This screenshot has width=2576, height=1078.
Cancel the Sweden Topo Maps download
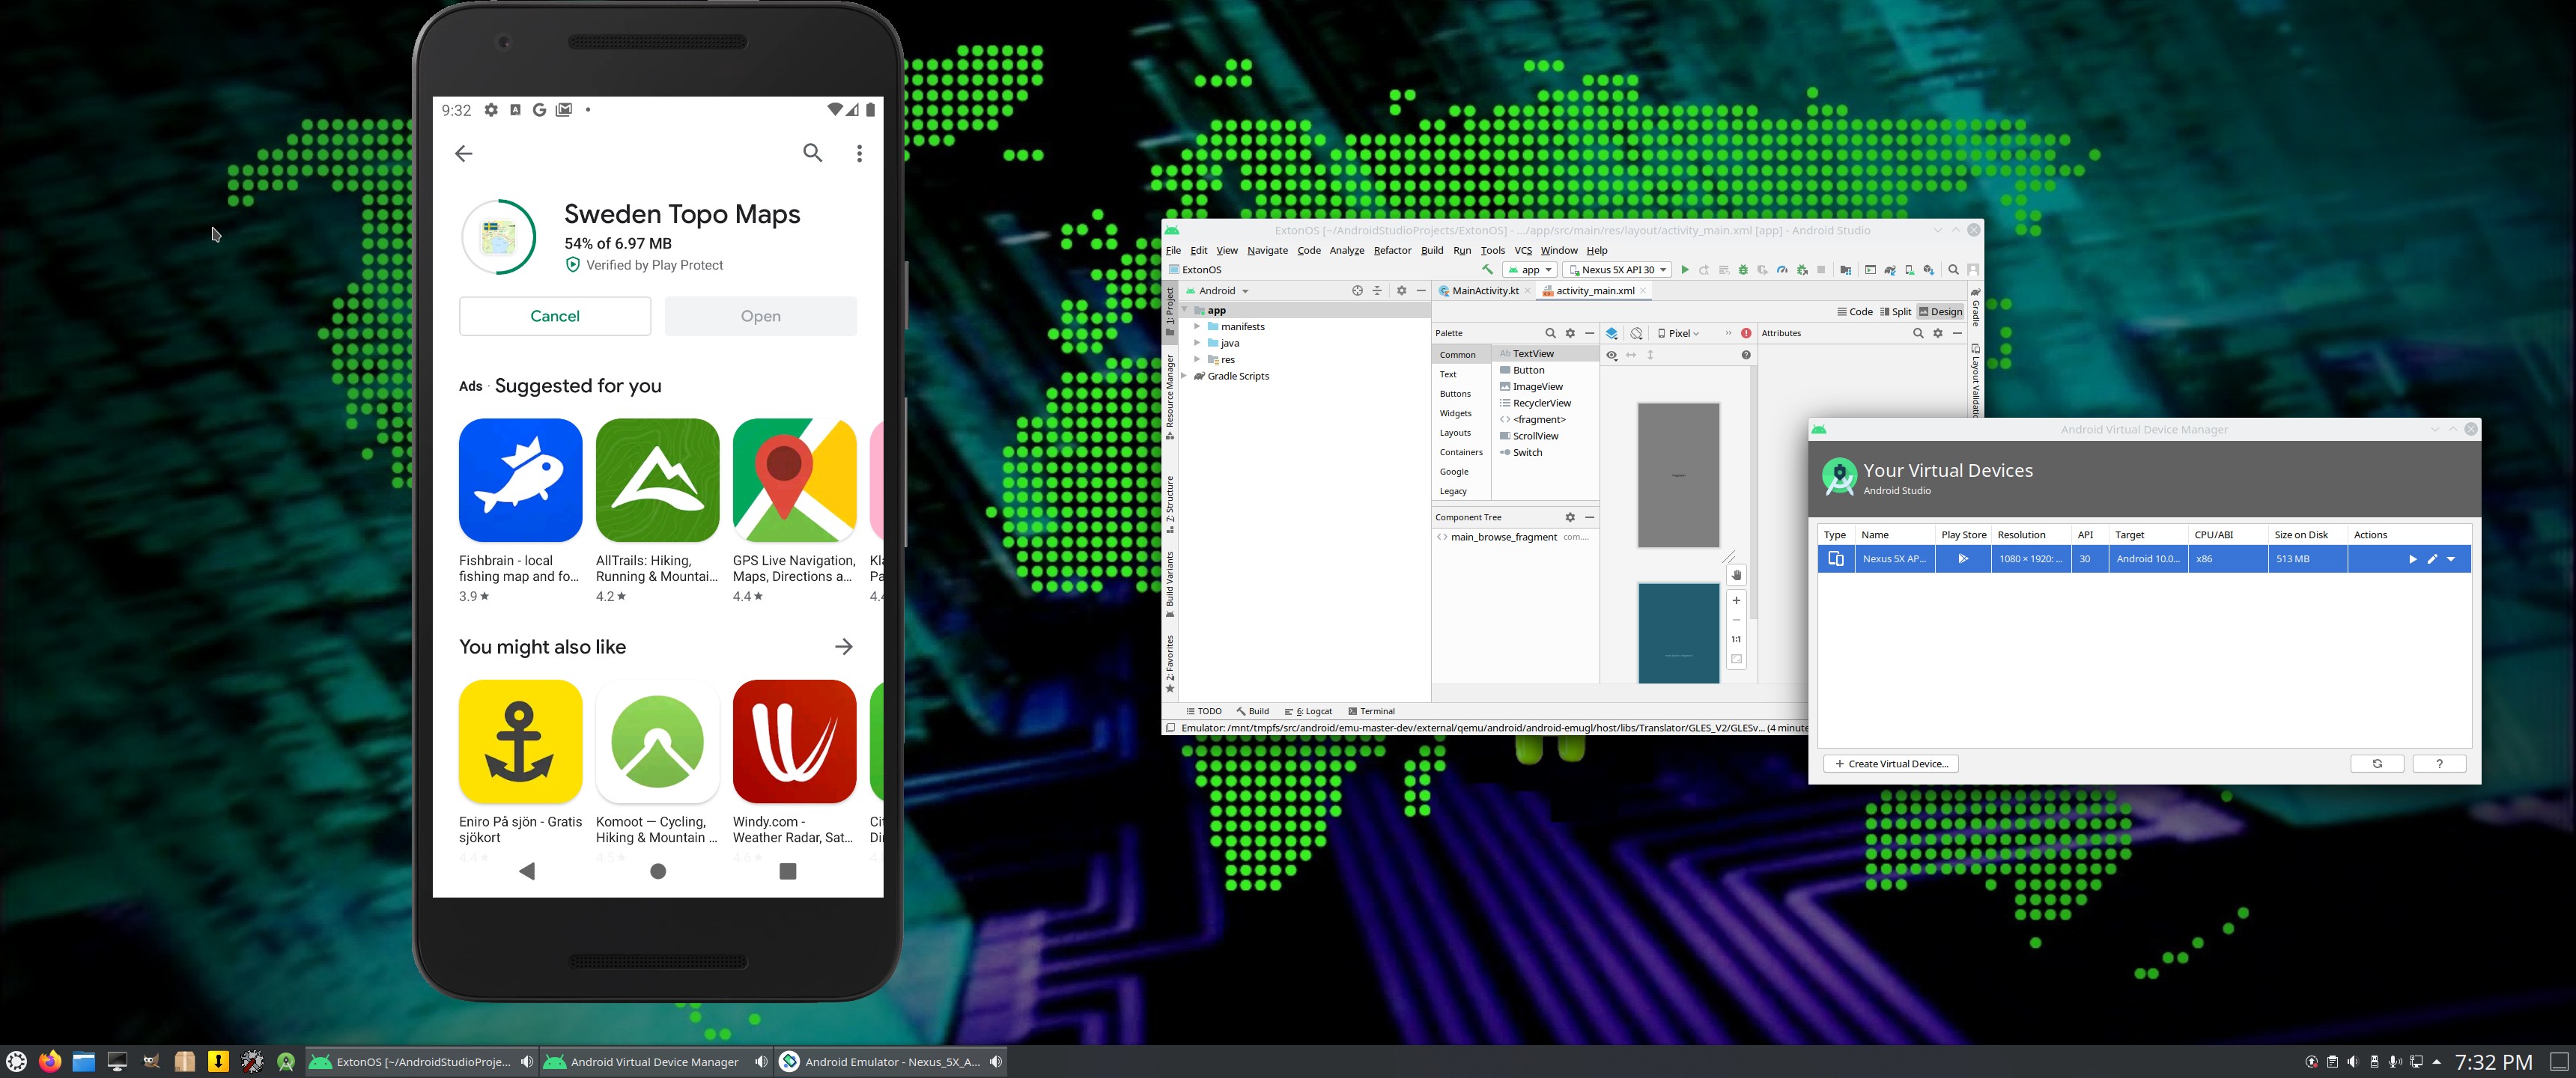coord(555,316)
